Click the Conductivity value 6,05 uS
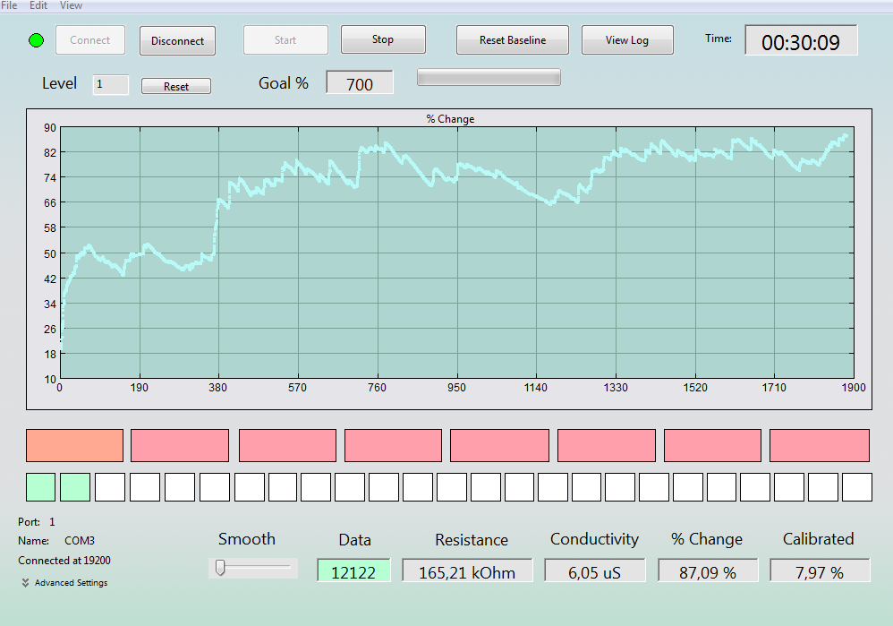Viewport: 893px width, 626px height. (x=594, y=572)
